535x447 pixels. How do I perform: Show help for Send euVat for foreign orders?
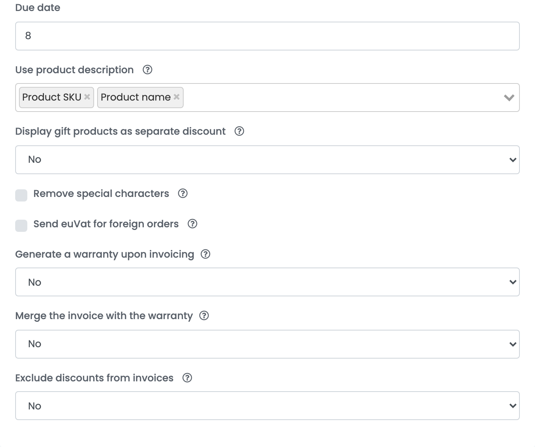(x=192, y=224)
